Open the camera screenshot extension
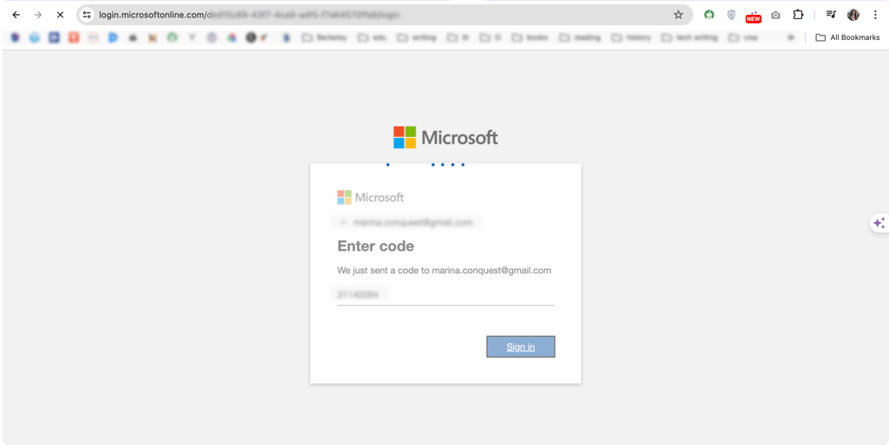Screen dimensions: 889x445 tap(775, 16)
